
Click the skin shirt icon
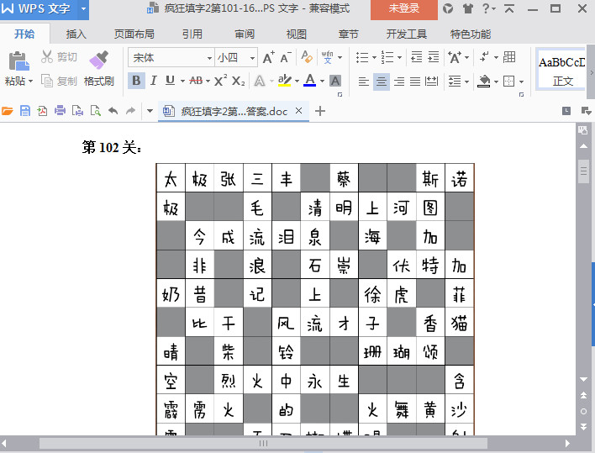[468, 8]
